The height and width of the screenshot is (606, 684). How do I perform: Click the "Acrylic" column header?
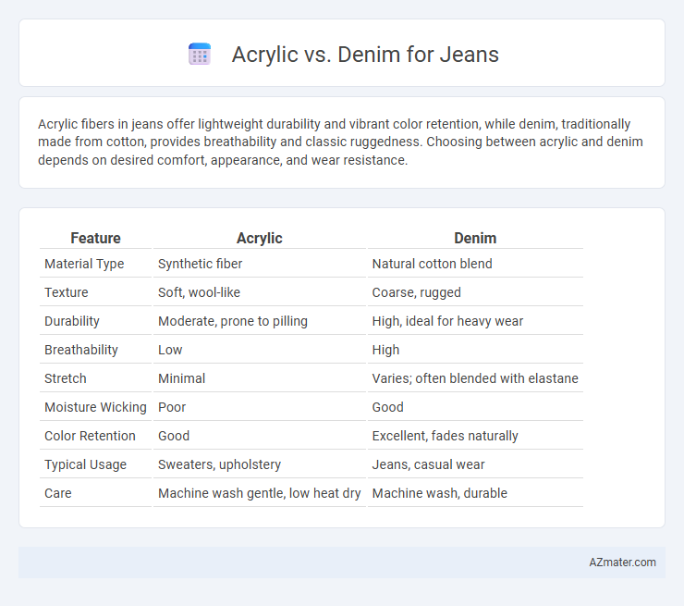(x=259, y=238)
